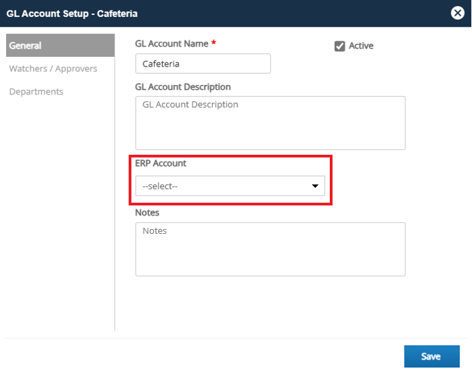This screenshot has height=373, width=472.
Task: Select the General tab
Action: point(60,45)
